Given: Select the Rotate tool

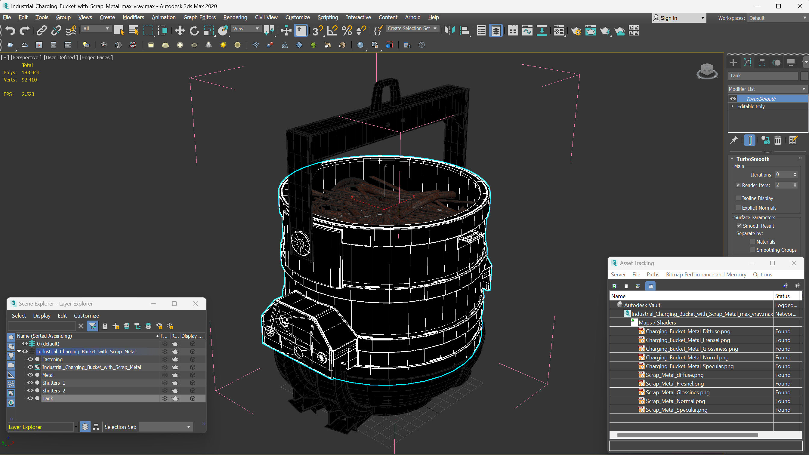Looking at the screenshot, I should click(194, 30).
